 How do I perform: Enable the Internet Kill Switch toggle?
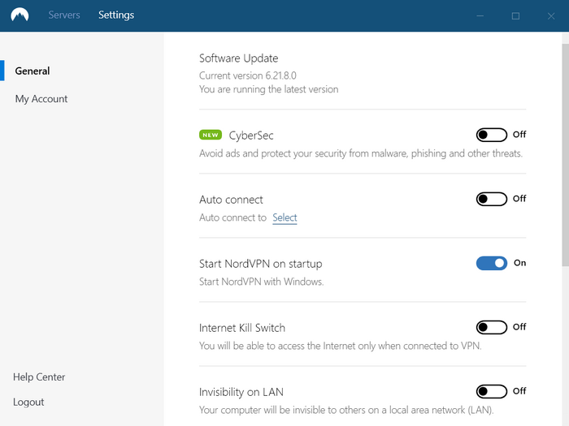click(491, 328)
